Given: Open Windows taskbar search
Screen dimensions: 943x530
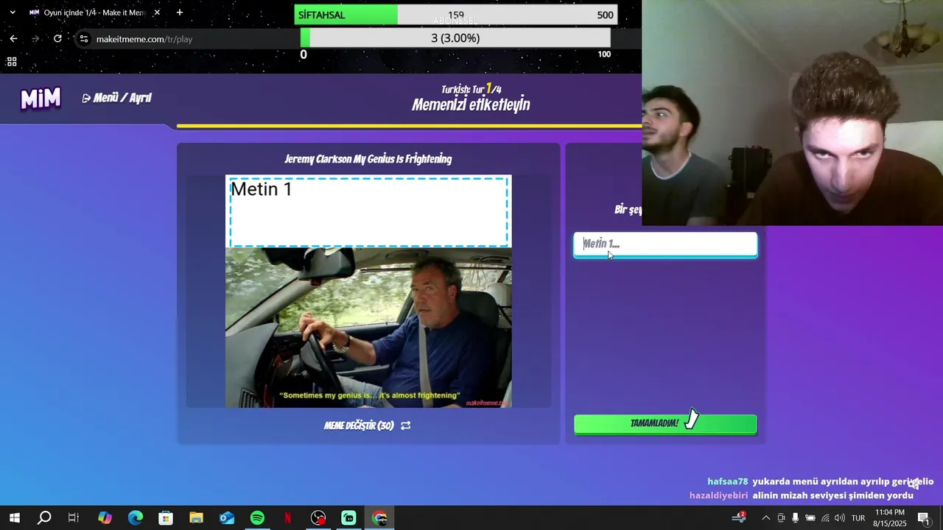Looking at the screenshot, I should [44, 518].
